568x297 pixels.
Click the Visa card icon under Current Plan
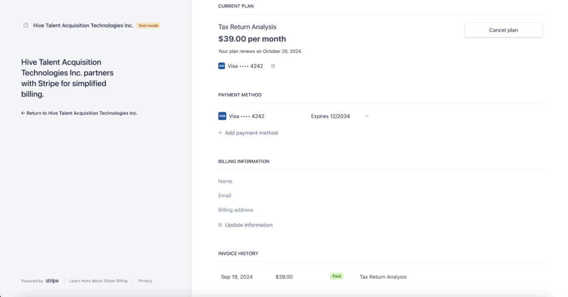pos(222,66)
